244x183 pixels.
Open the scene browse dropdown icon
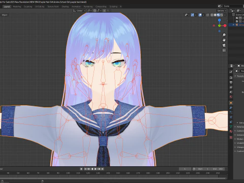click(220, 6)
